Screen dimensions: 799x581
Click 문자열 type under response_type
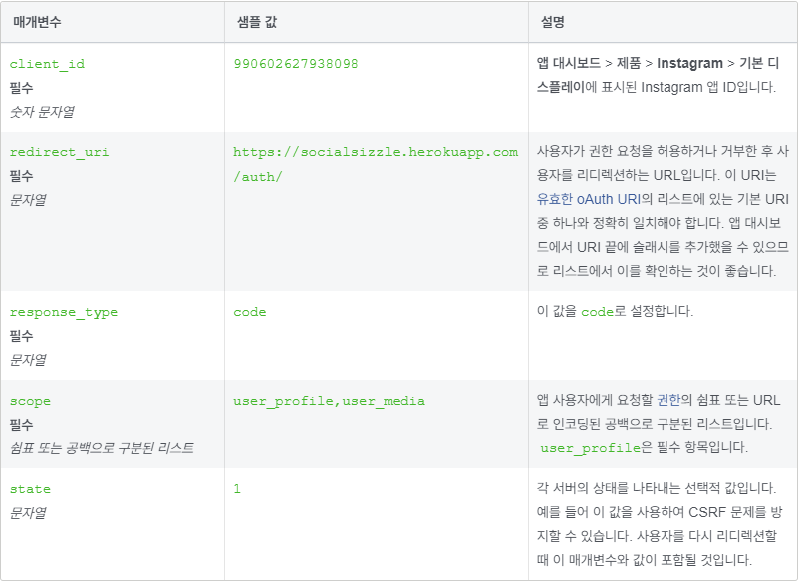[x=28, y=360]
